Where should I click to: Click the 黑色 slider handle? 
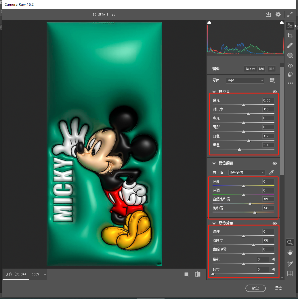(x=239, y=149)
